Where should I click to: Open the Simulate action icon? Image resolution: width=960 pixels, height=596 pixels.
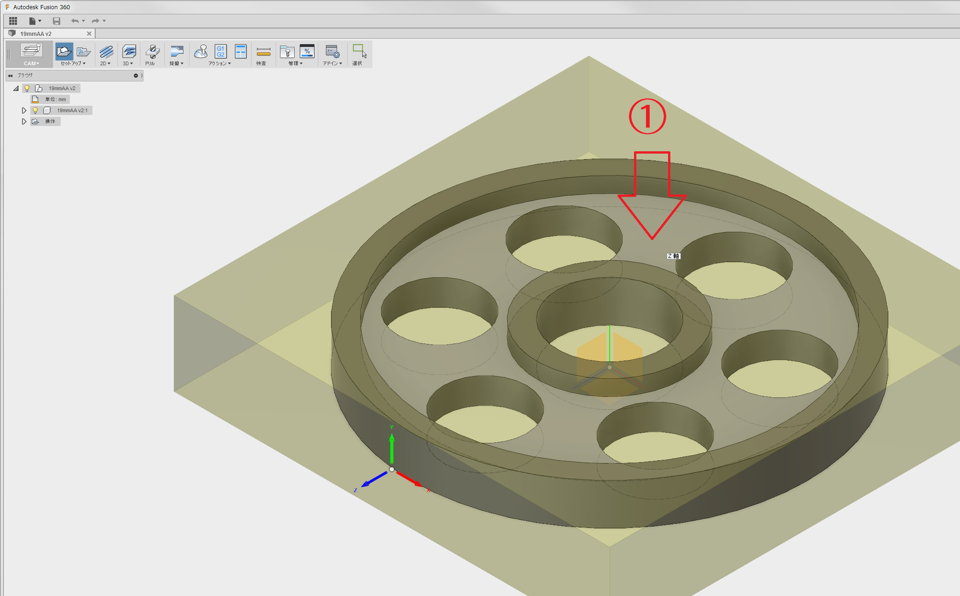pos(201,52)
